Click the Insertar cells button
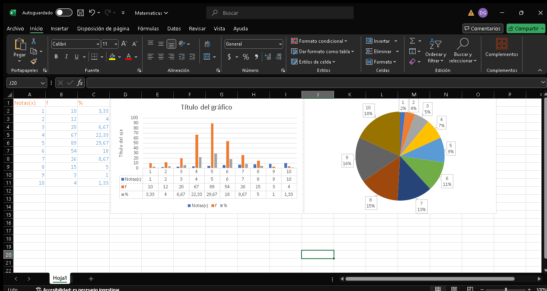Image resolution: width=547 pixels, height=291 pixels. click(382, 41)
